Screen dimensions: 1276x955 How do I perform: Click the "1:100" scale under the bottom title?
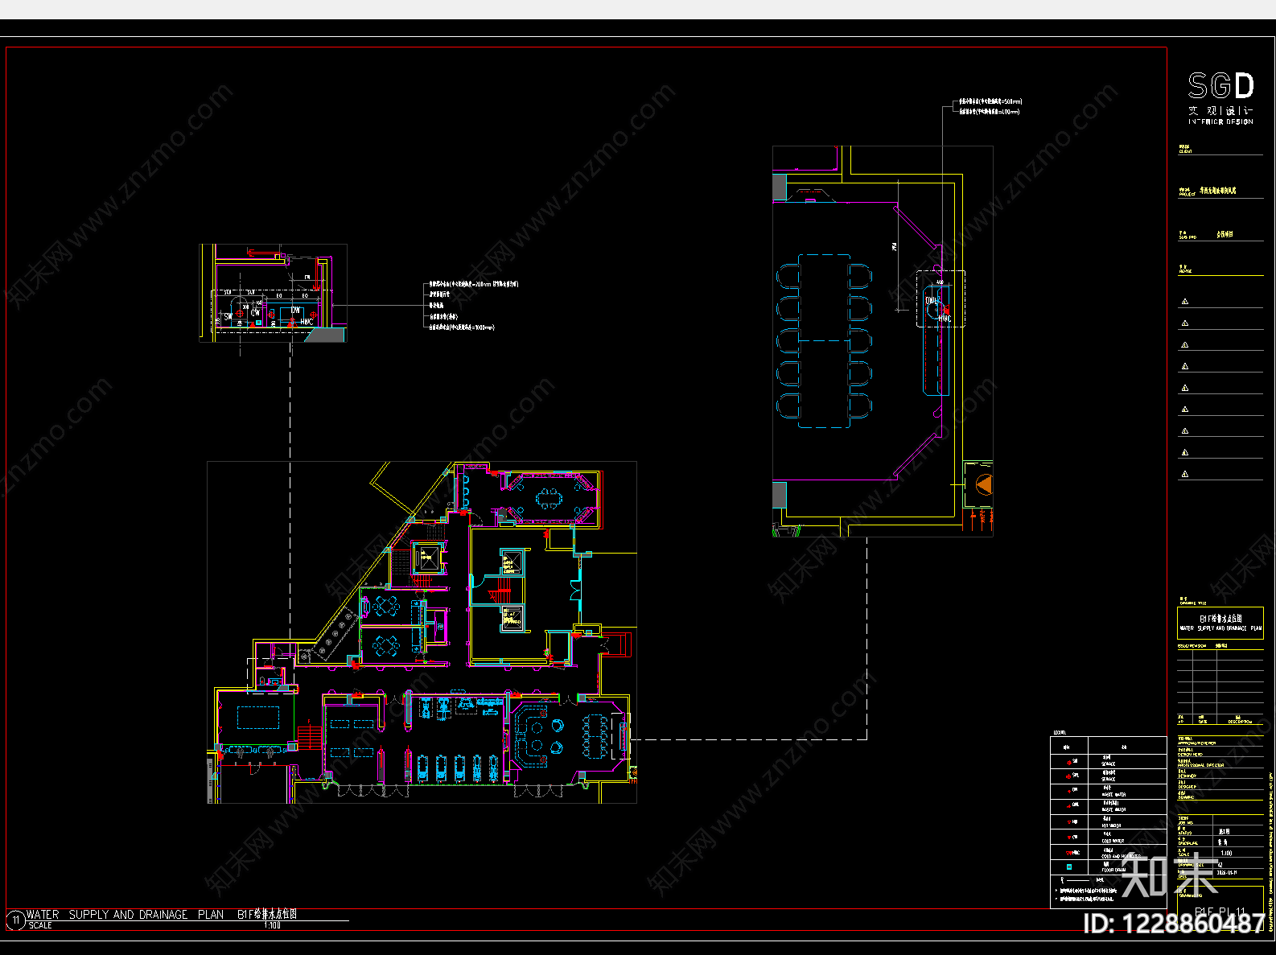(x=273, y=925)
